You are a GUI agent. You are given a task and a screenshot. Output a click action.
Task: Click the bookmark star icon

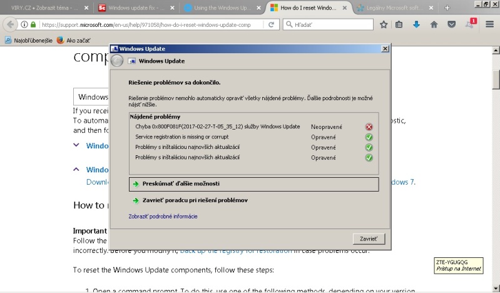(x=384, y=24)
